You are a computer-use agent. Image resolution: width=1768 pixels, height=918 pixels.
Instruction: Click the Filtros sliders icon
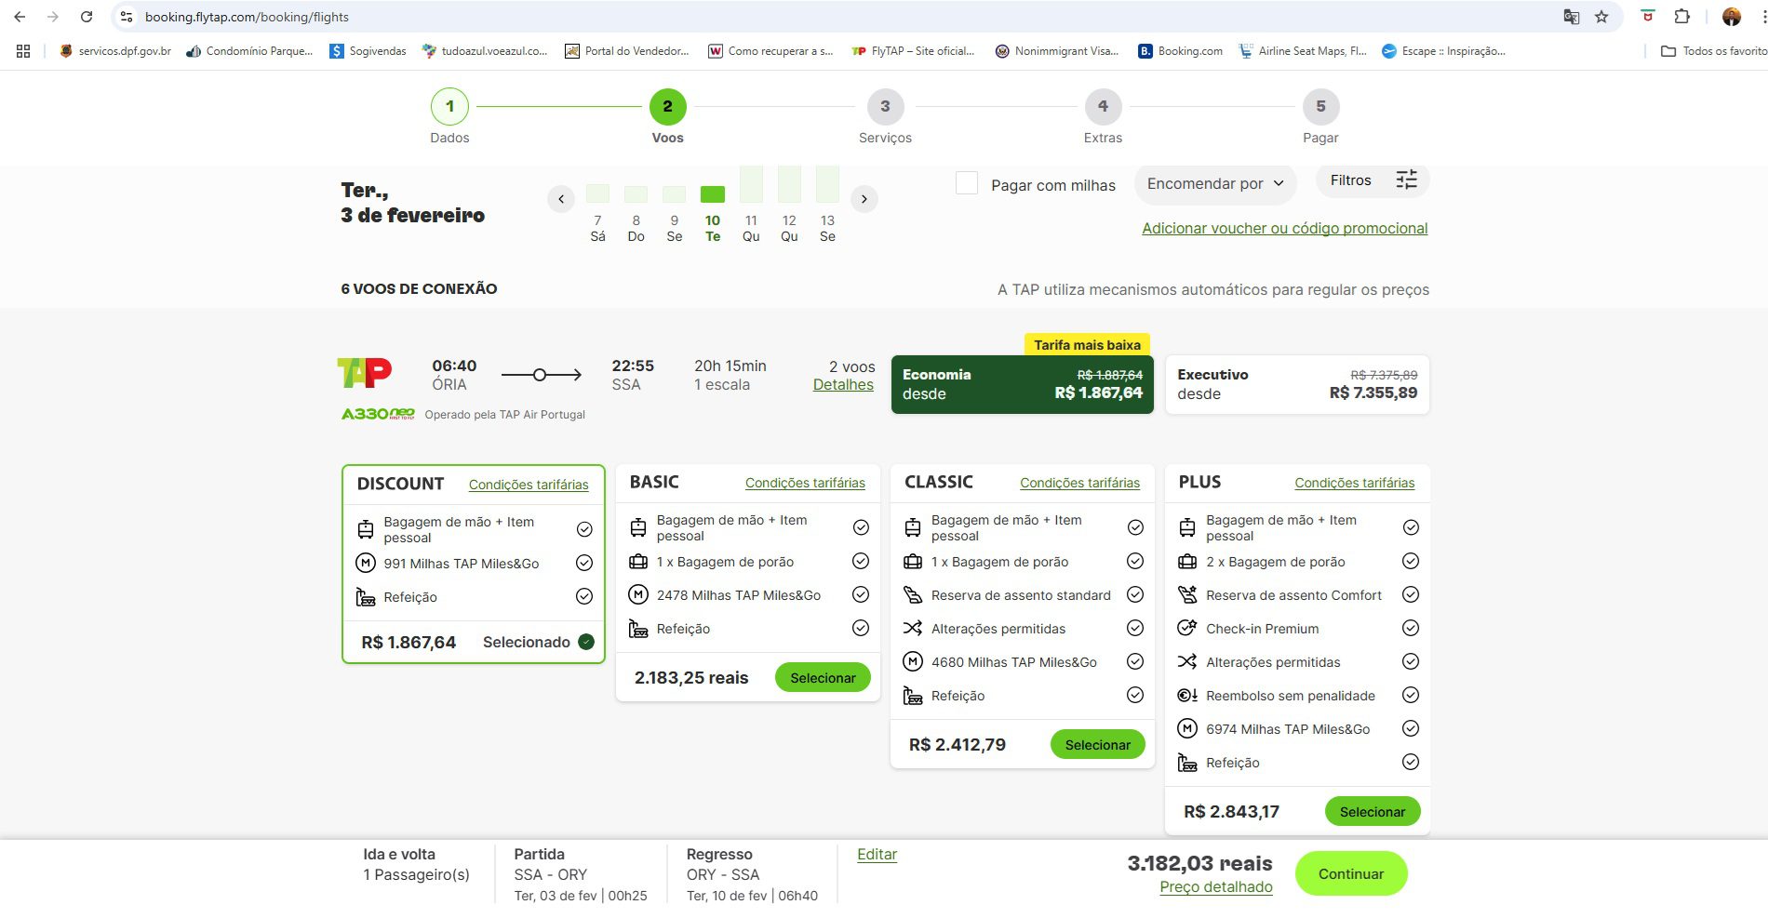pyautogui.click(x=1406, y=180)
